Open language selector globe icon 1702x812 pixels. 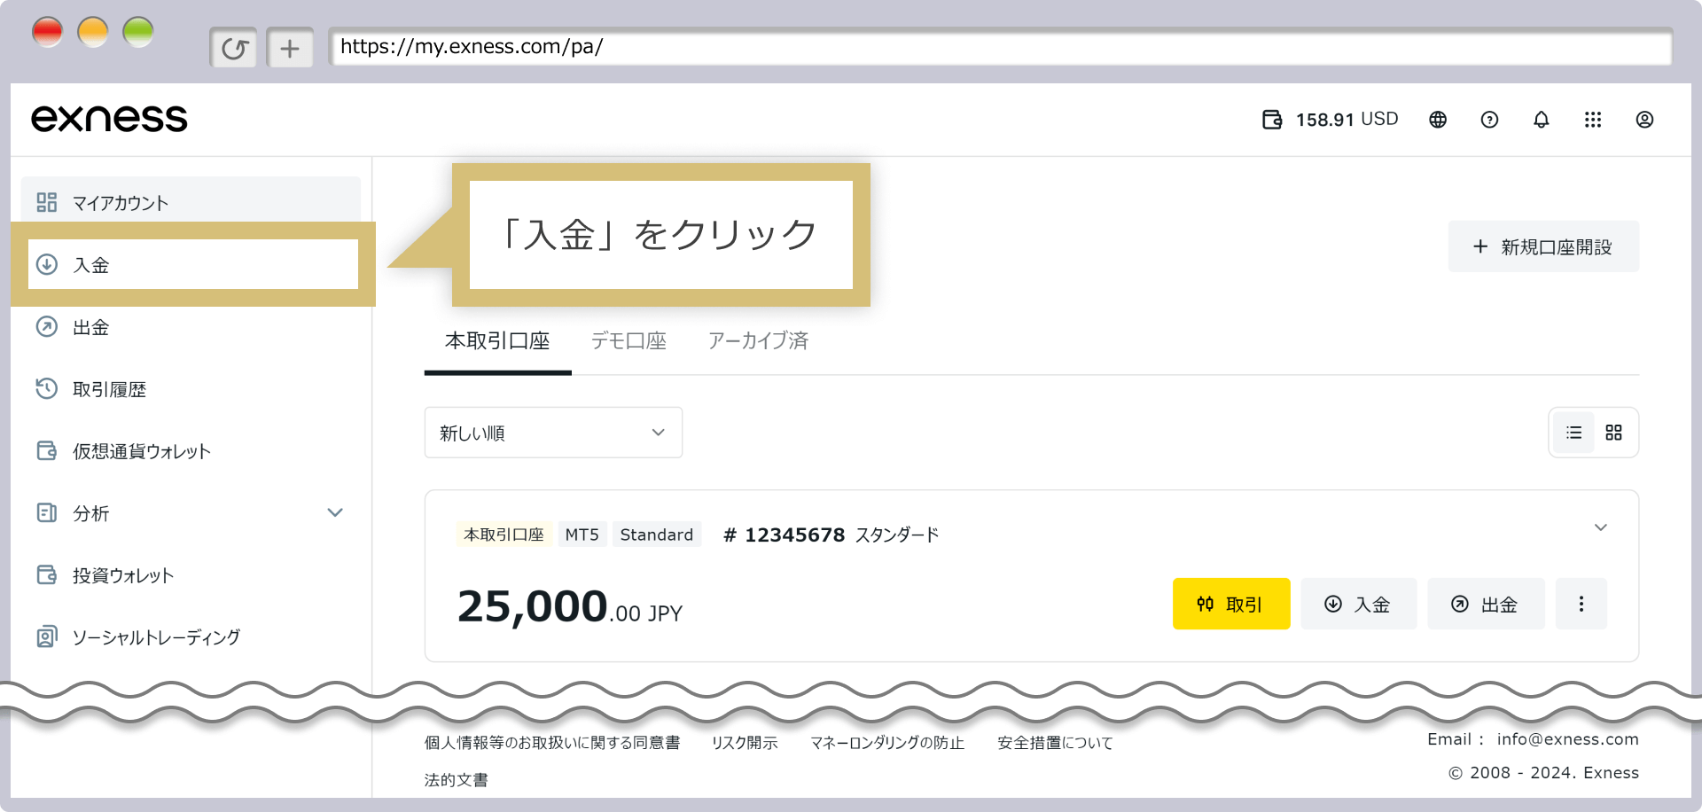tap(1438, 120)
